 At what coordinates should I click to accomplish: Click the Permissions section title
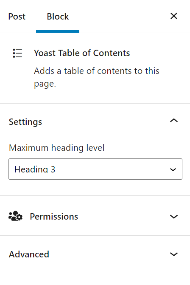point(54,217)
